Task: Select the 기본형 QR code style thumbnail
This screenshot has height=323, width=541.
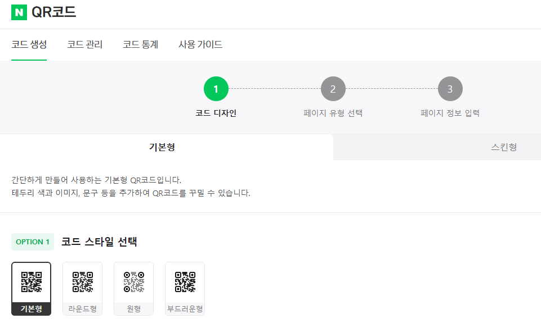Action: (31, 289)
